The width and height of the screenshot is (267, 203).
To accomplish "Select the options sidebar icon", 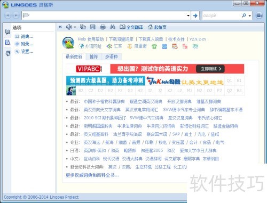I will tap(7, 43).
